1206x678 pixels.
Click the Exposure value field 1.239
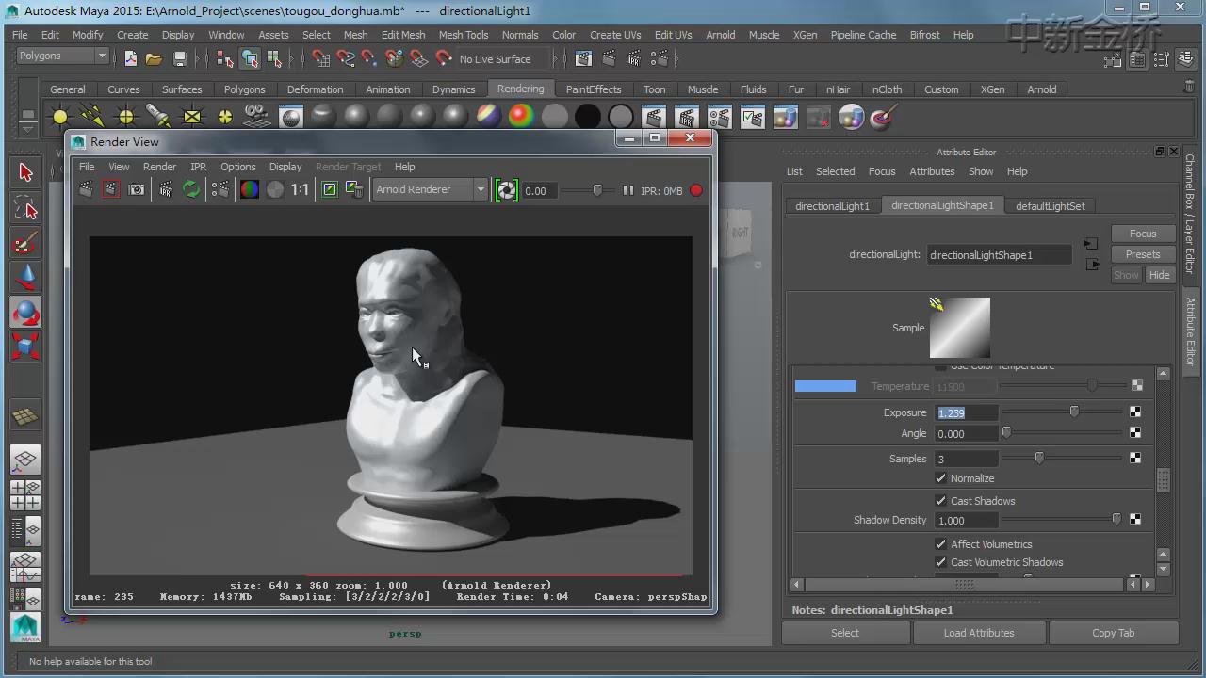[x=966, y=412]
